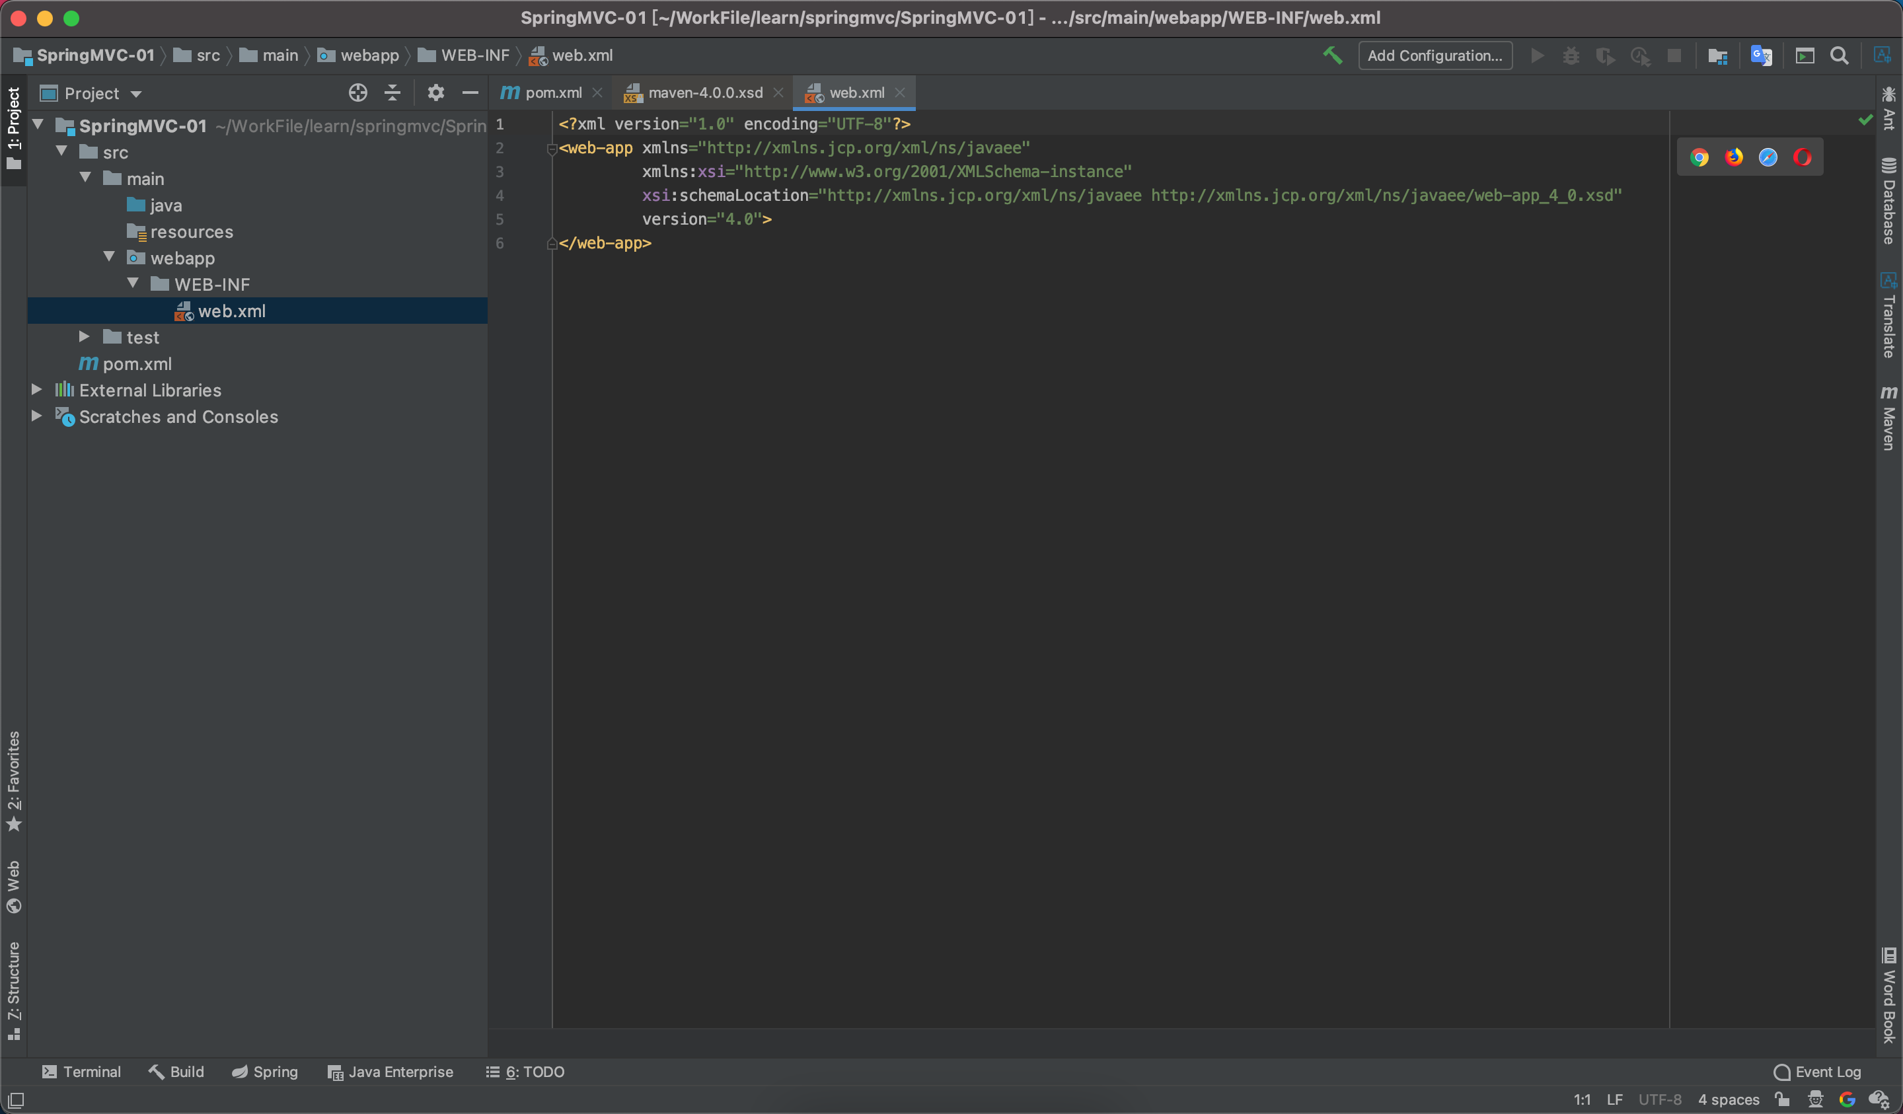1903x1114 pixels.
Task: Click the read-only lock icon in status bar
Action: [x=1782, y=1099]
